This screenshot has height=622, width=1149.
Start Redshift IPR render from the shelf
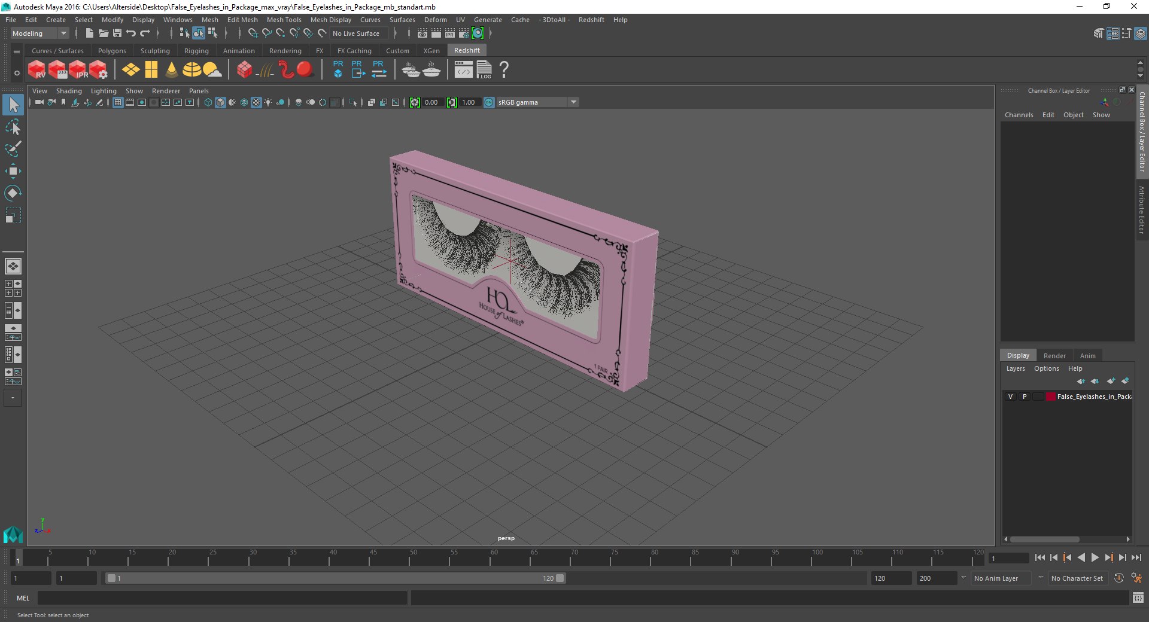coord(78,70)
